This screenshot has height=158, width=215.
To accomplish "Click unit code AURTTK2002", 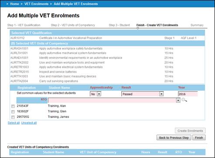I will (x=19, y=63).
